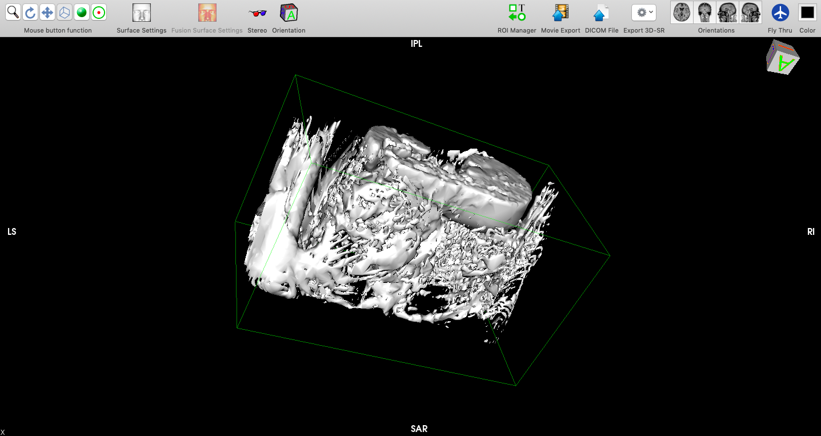The height and width of the screenshot is (436, 821).
Task: Select the last sagittal orientation thumbnail
Action: coord(750,12)
